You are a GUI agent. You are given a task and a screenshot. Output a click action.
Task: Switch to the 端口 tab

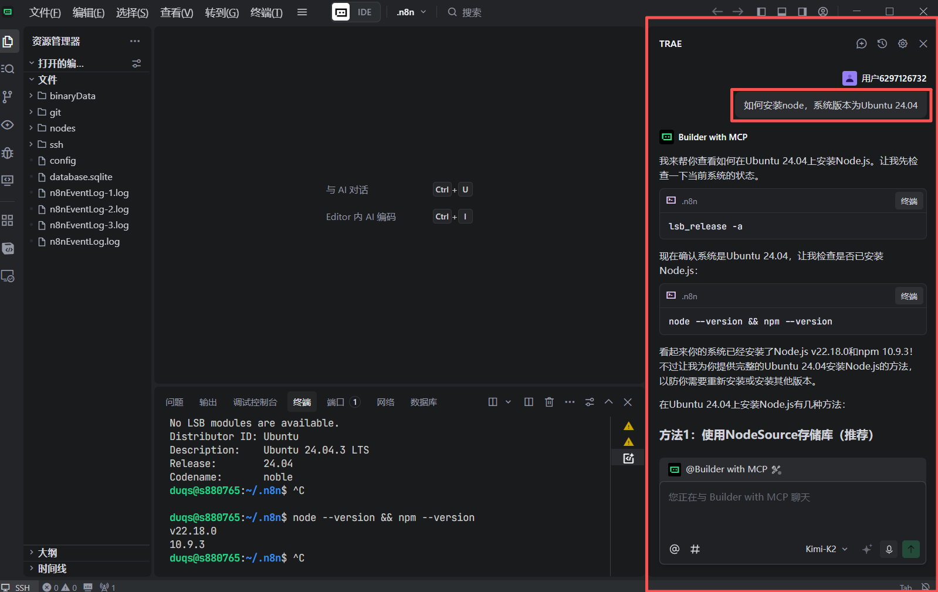(343, 402)
